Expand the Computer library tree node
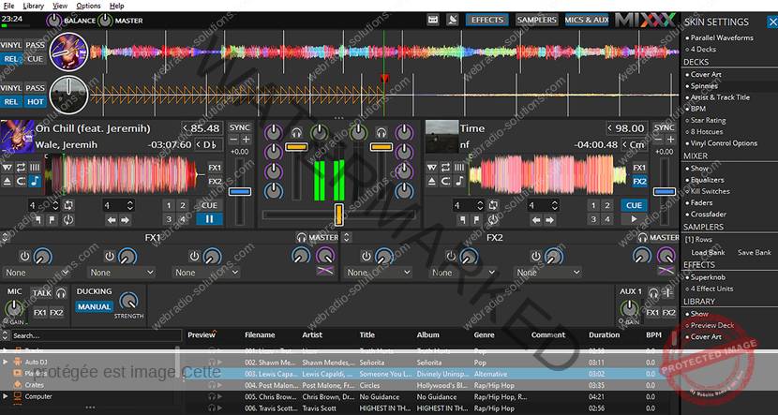The image size is (778, 415). pos(7,396)
